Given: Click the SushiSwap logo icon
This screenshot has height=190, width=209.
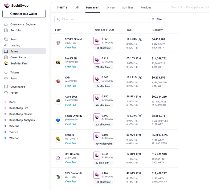Looking at the screenshot, I should point(7,6).
